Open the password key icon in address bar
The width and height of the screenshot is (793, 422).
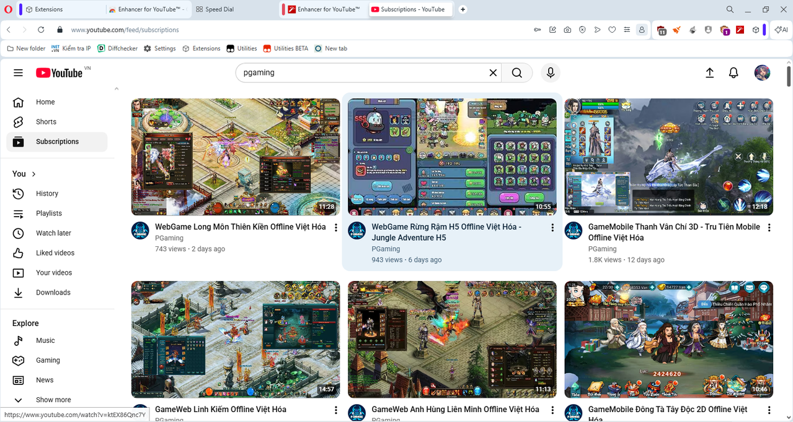538,30
